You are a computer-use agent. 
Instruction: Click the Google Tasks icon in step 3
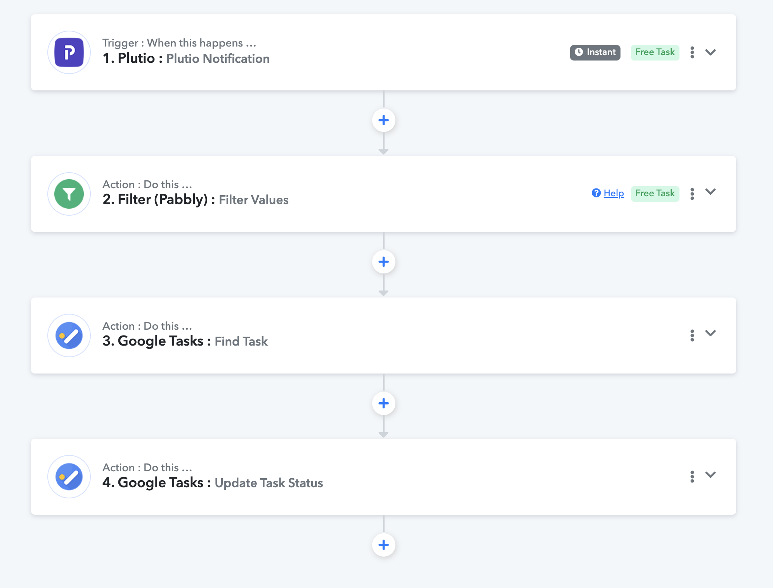point(69,336)
